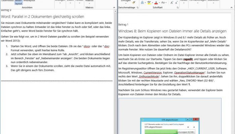The image size is (235, 134).
Task: Click the bold underlined word 'regedit'
Action: pyautogui.click(x=188, y=59)
